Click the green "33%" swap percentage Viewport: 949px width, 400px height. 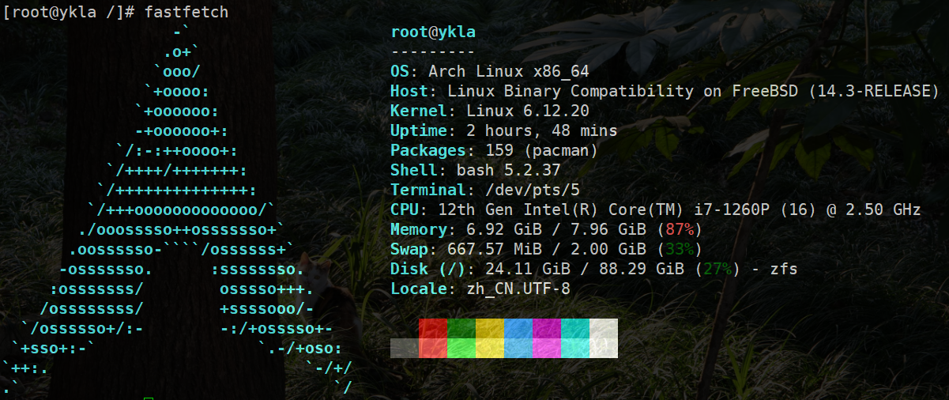(680, 249)
